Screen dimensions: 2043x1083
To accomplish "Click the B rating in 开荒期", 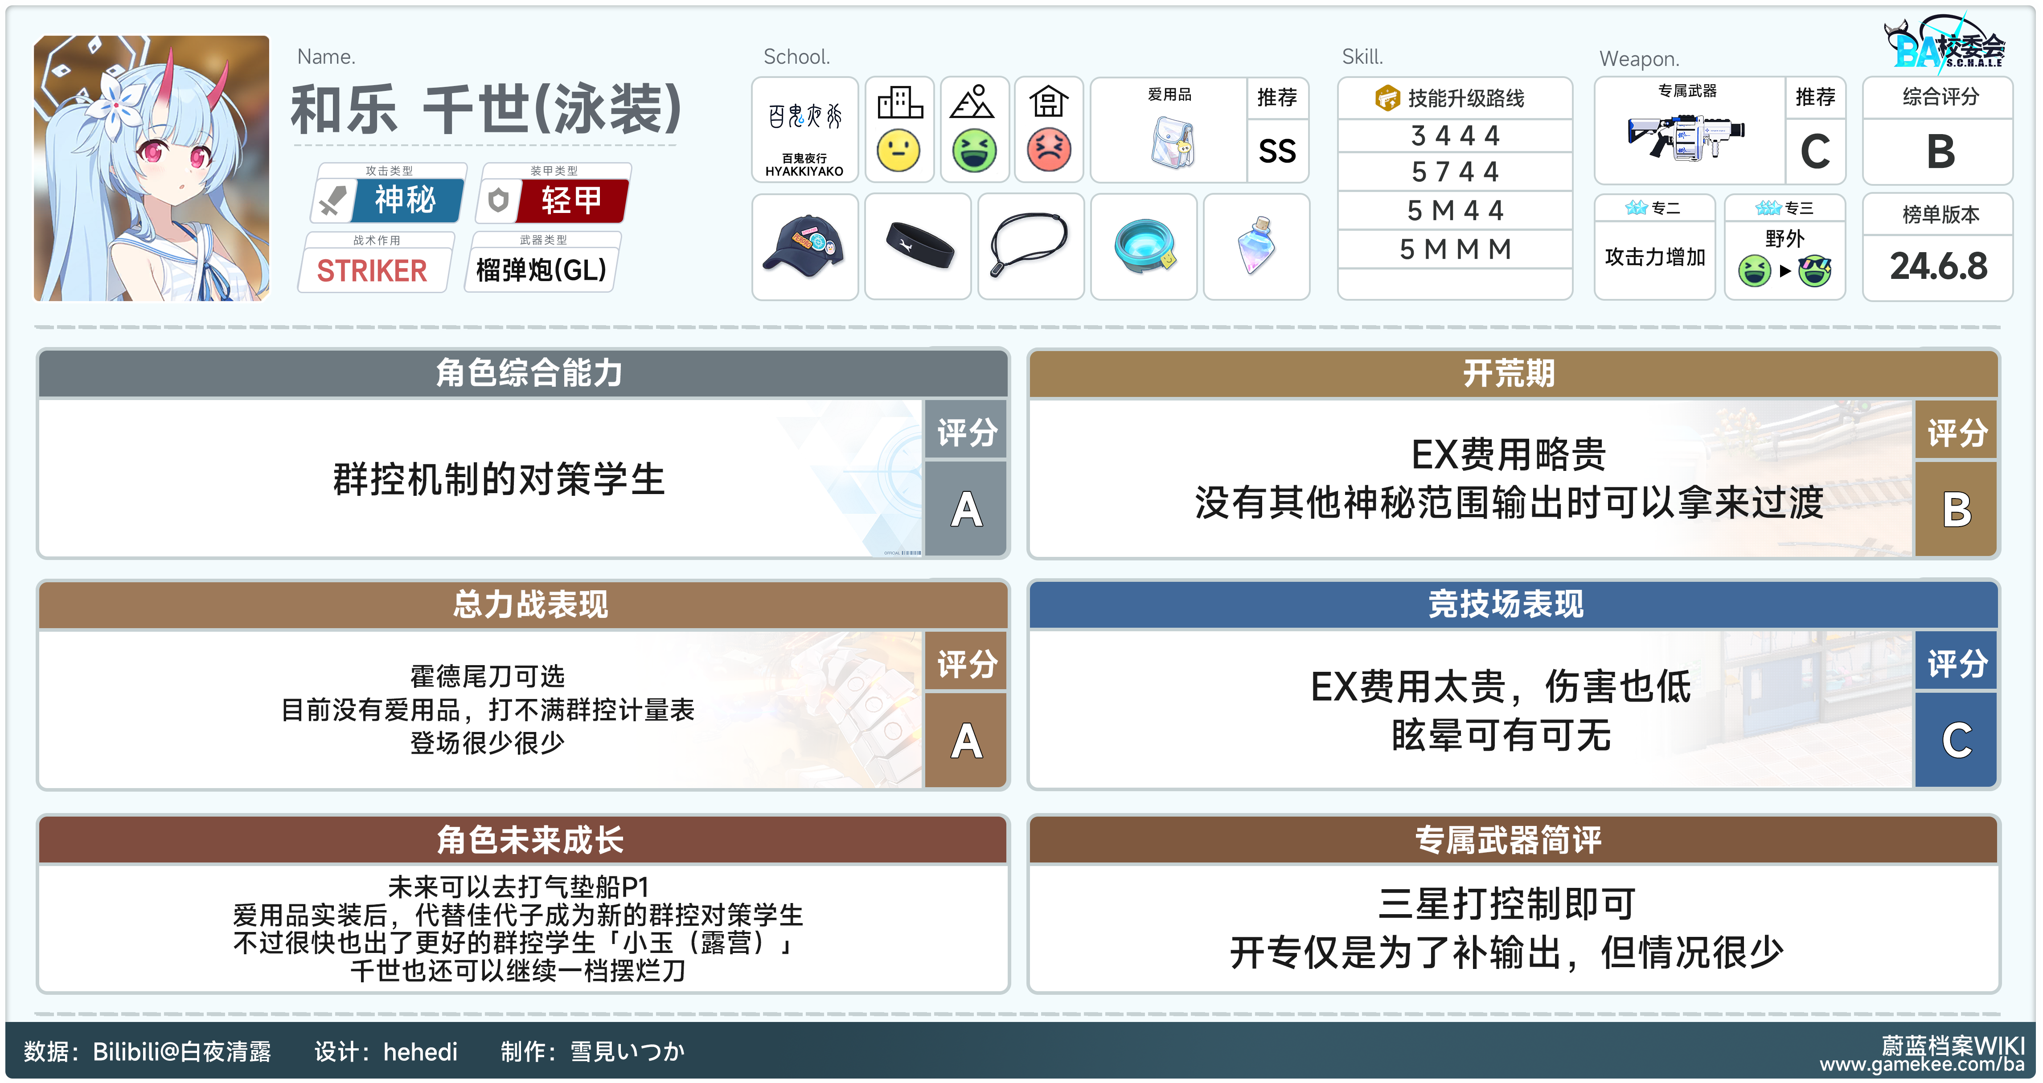I will coord(1956,509).
